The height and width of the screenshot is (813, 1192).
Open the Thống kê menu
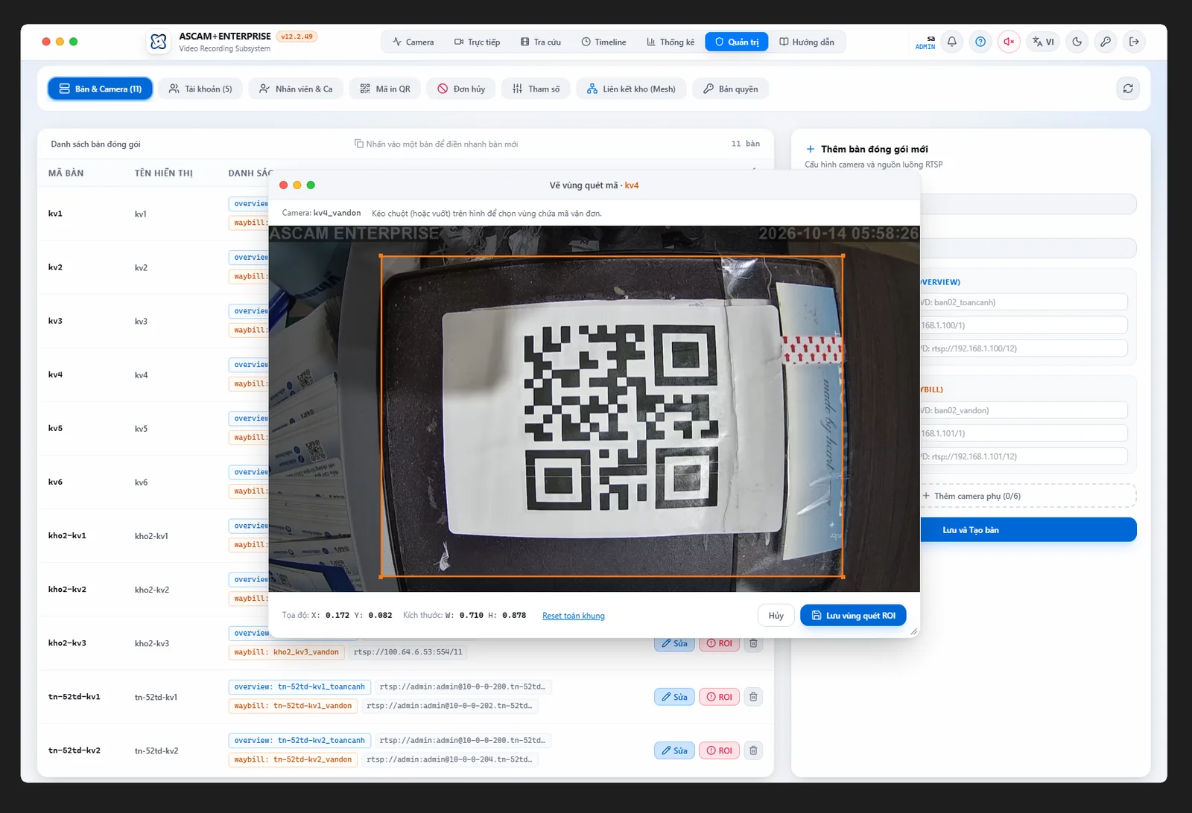click(670, 42)
